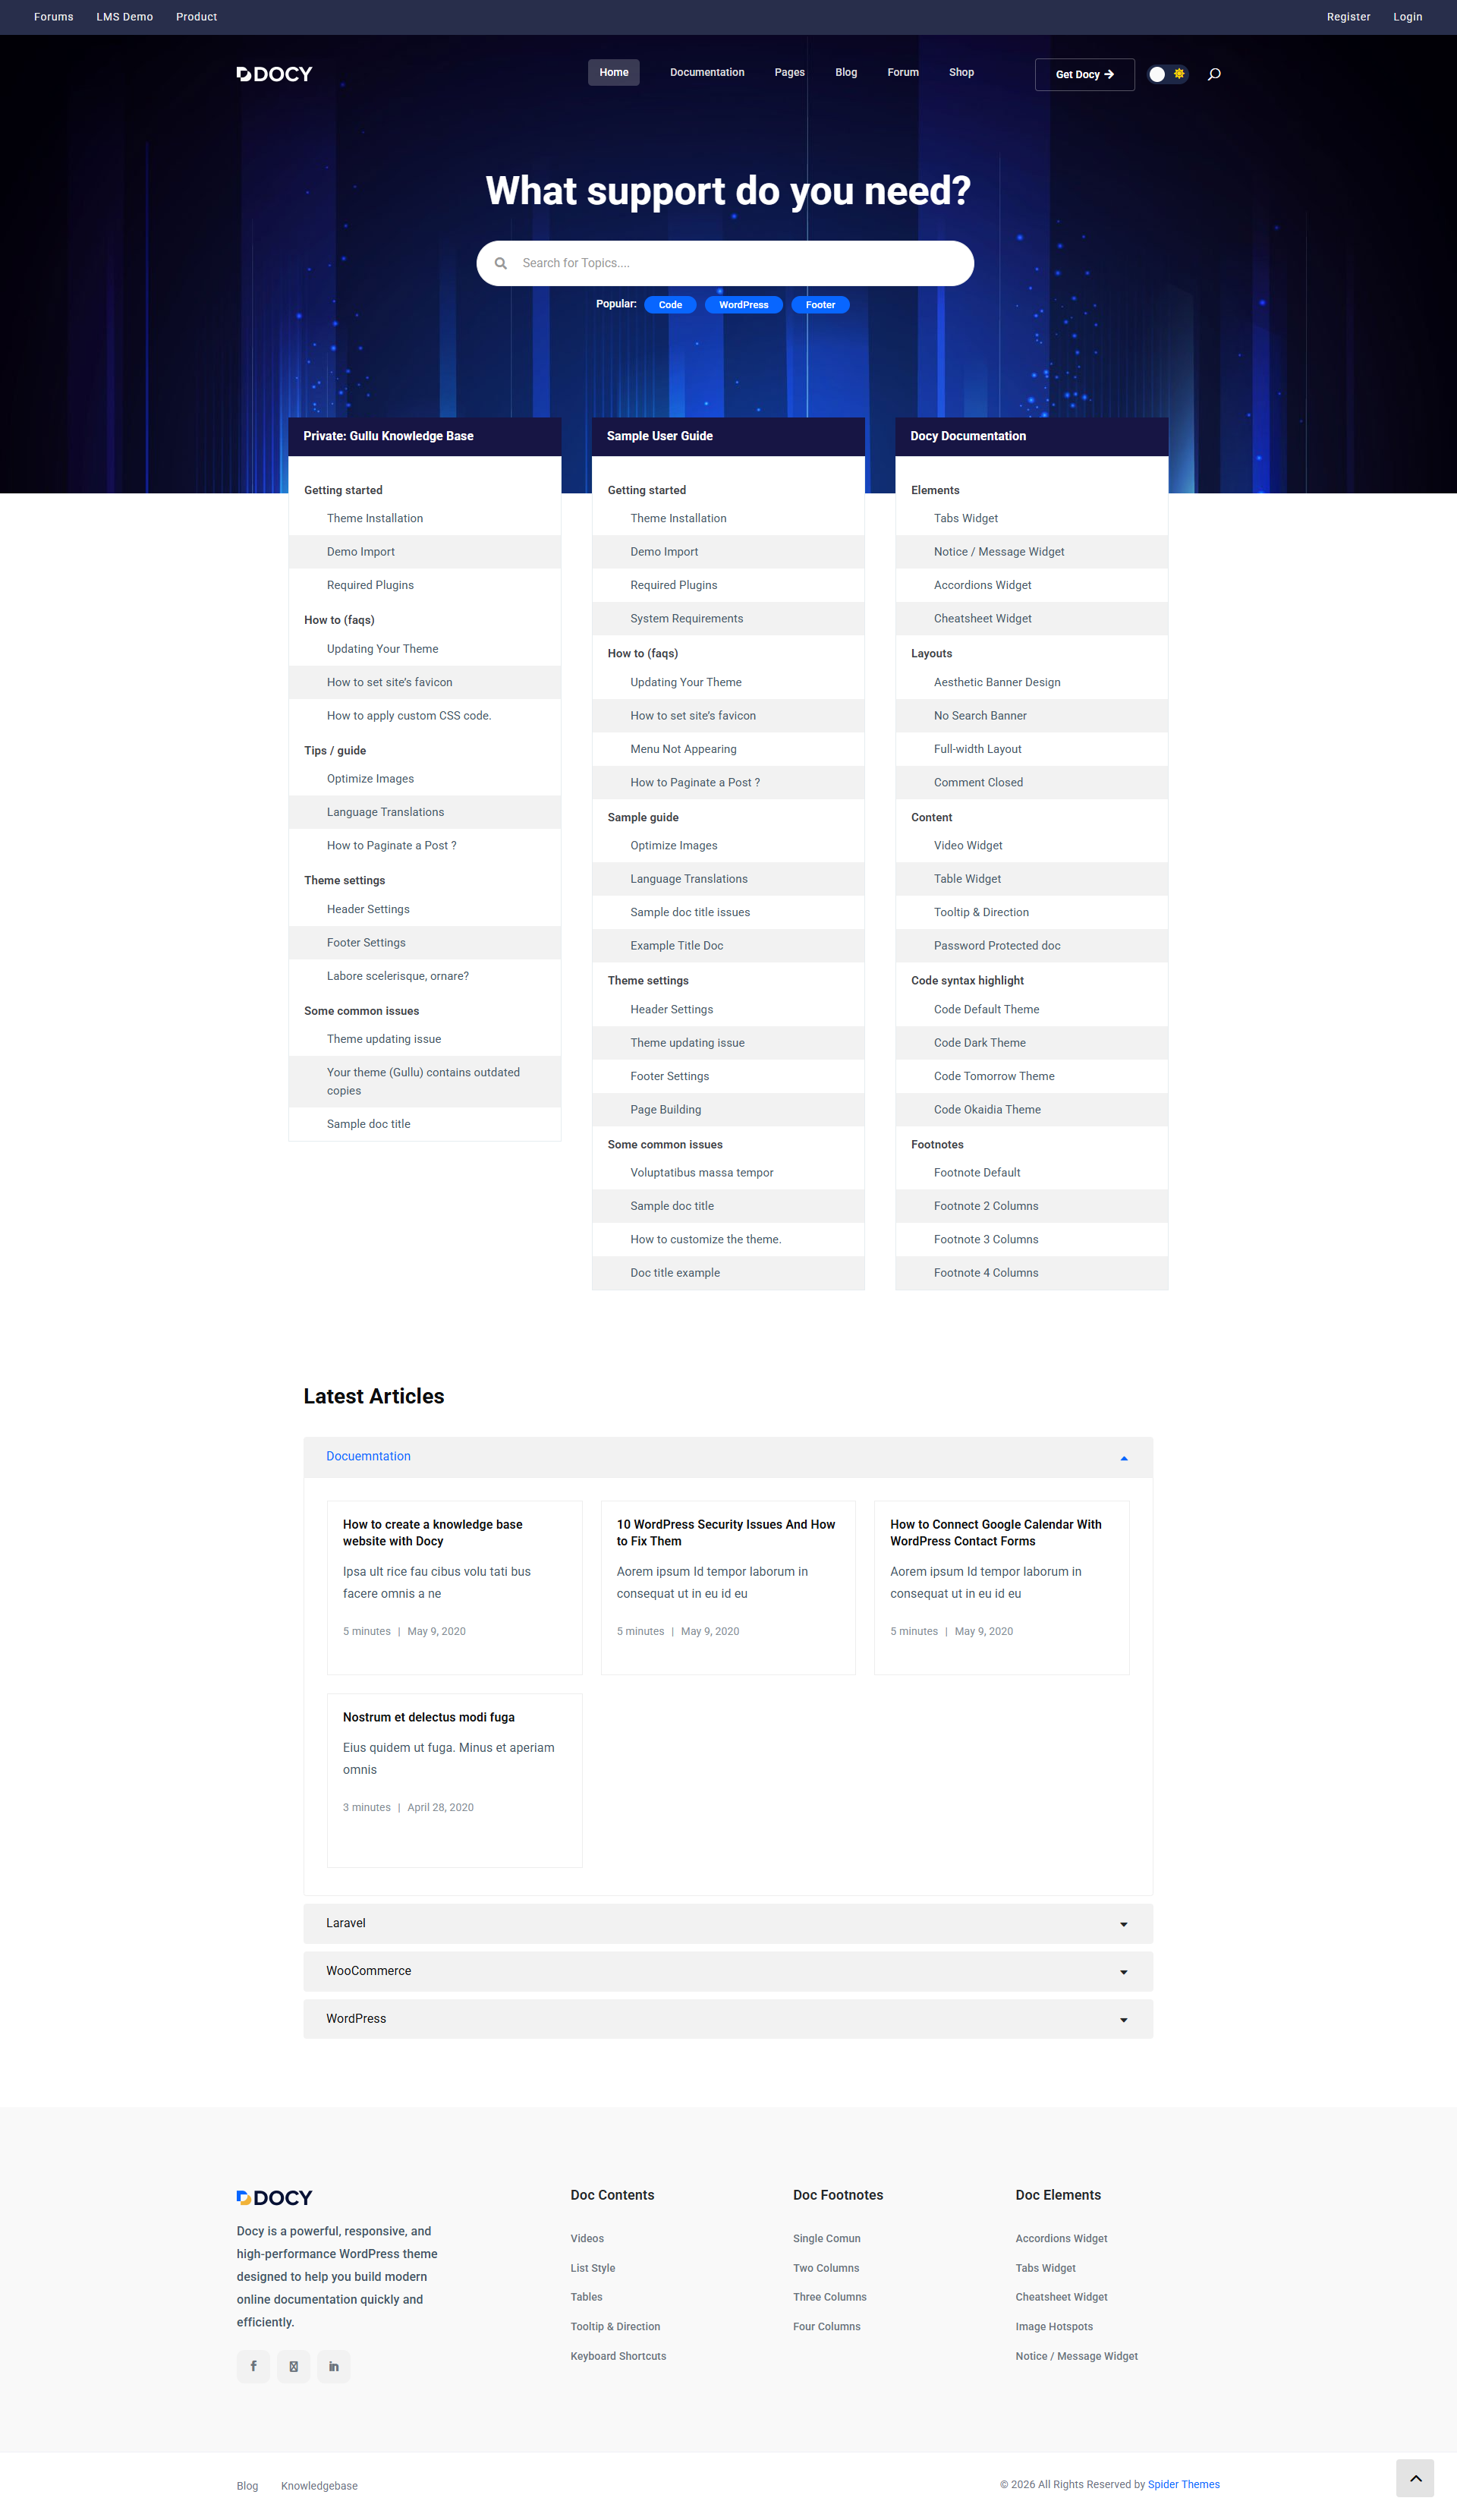The width and height of the screenshot is (1457, 2520).
Task: Click the Docy logo in header
Action: (x=274, y=74)
